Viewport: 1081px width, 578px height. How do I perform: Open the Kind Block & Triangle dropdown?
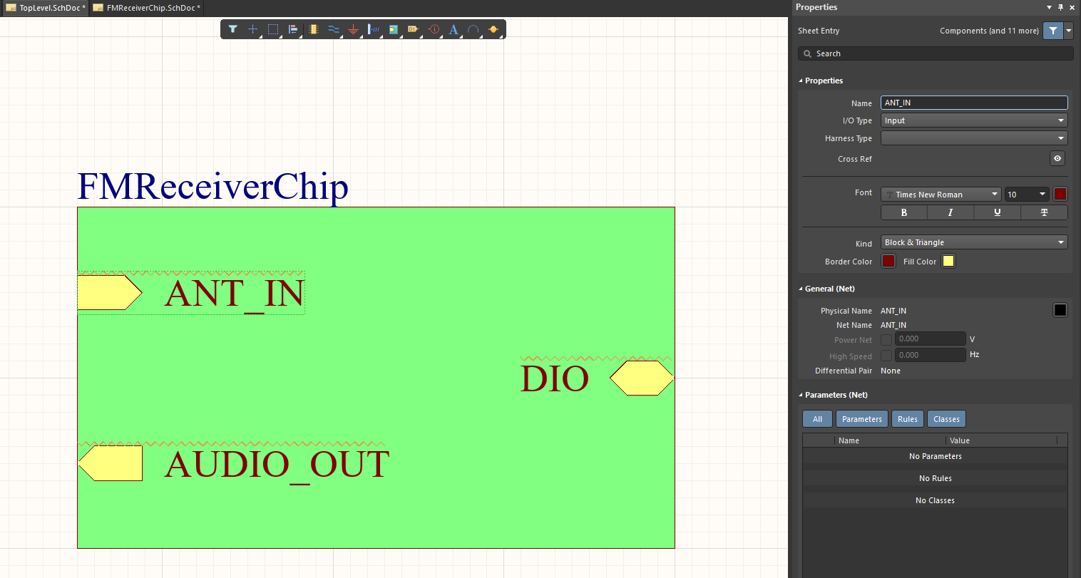click(974, 242)
